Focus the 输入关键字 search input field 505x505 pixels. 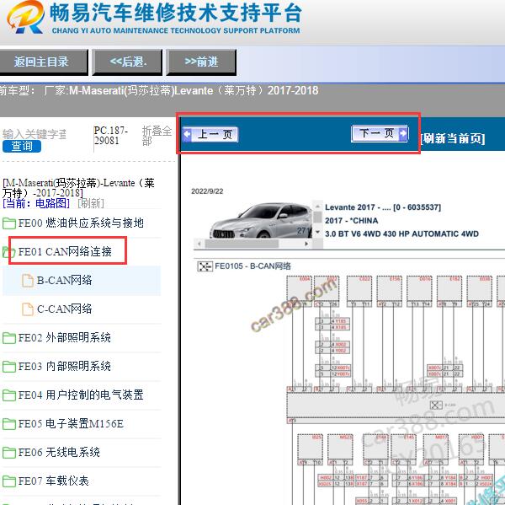click(x=35, y=134)
